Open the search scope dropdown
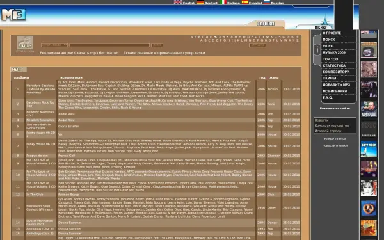 click(54, 45)
